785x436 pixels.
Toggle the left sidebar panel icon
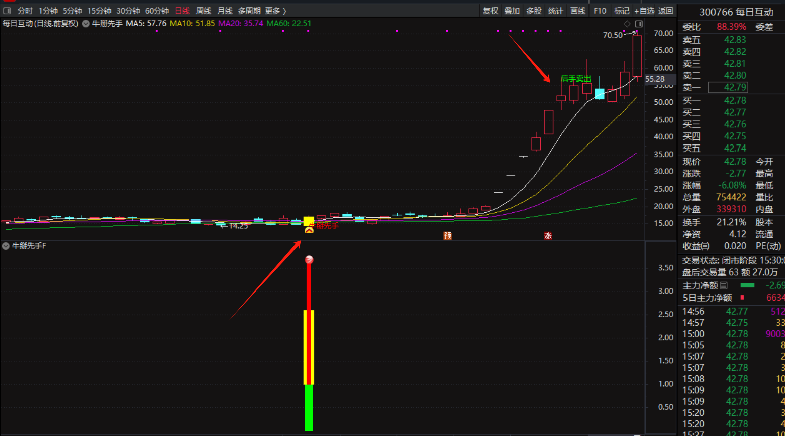(x=7, y=11)
